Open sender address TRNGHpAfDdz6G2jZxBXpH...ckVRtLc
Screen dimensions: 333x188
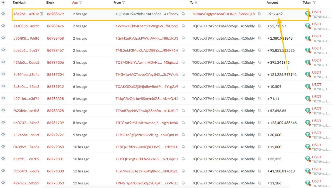(x=147, y=183)
